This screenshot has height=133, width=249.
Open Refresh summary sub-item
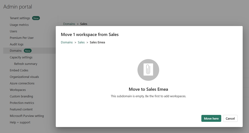pyautogui.click(x=26, y=64)
